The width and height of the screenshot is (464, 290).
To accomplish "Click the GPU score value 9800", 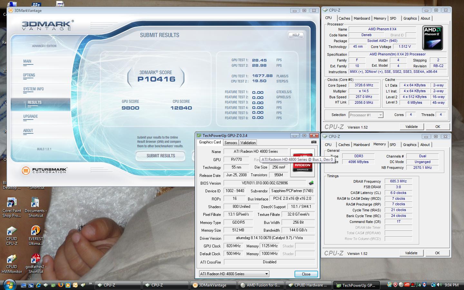I will click(x=130, y=108).
